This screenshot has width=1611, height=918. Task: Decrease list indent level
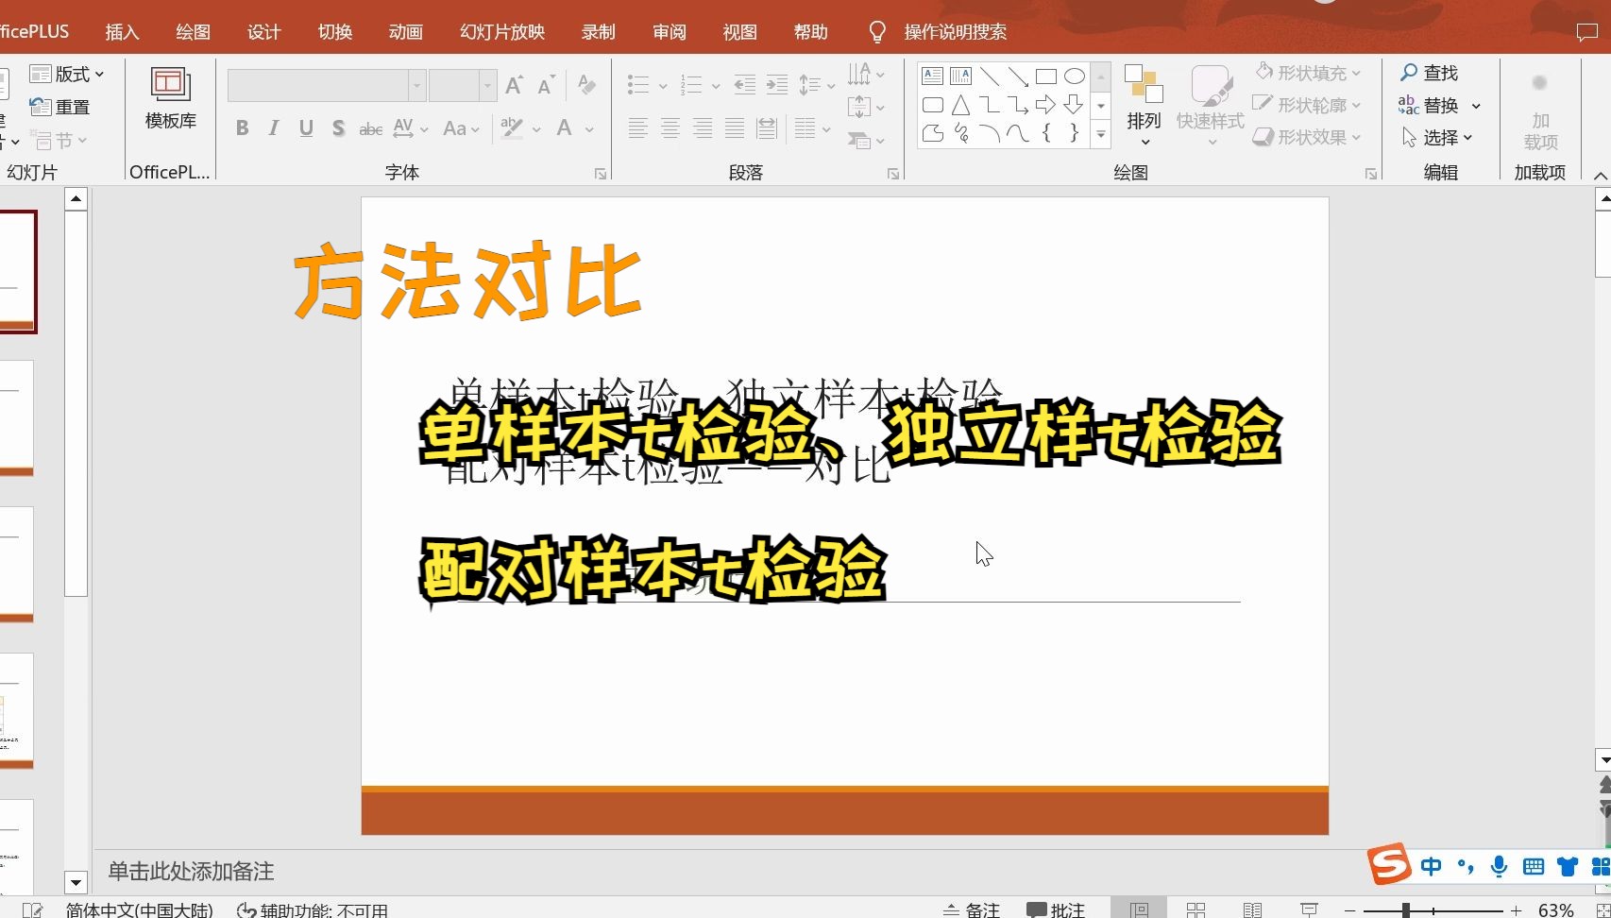pos(744,85)
